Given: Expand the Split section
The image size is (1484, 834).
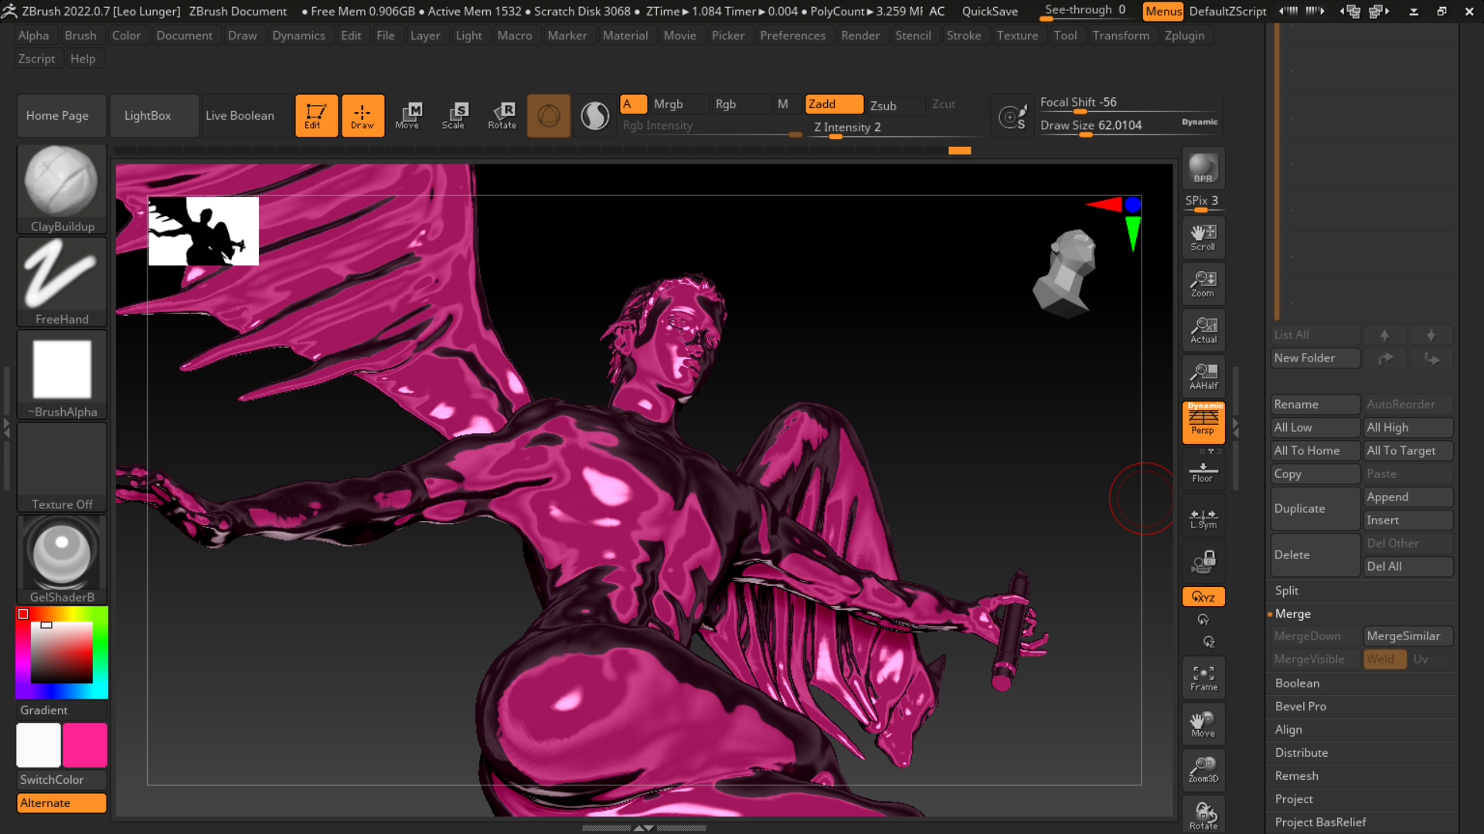Looking at the screenshot, I should (1286, 590).
